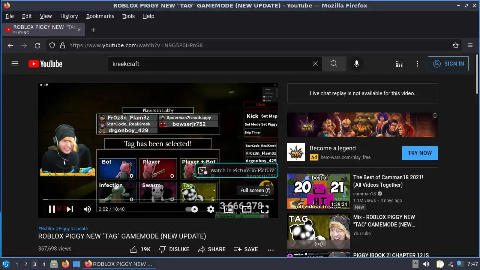Open player settings gear
Viewport: 480px width, 270px height.
click(x=211, y=209)
